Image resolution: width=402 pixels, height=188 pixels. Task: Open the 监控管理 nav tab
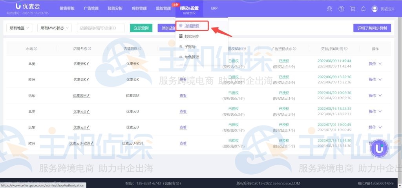click(x=163, y=9)
